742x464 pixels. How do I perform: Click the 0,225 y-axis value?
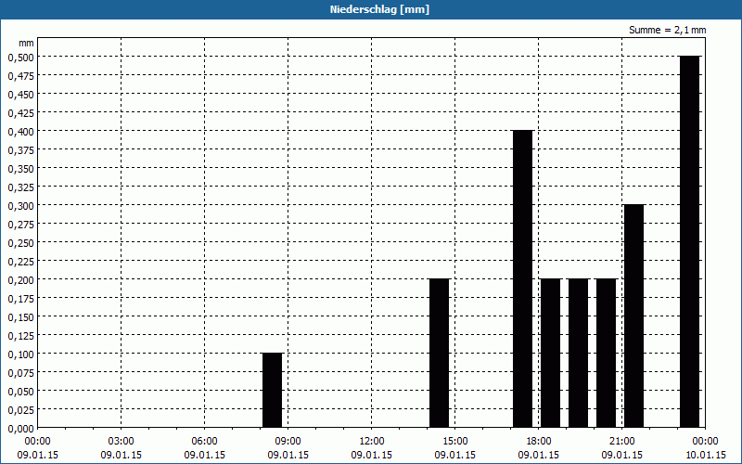(x=20, y=262)
